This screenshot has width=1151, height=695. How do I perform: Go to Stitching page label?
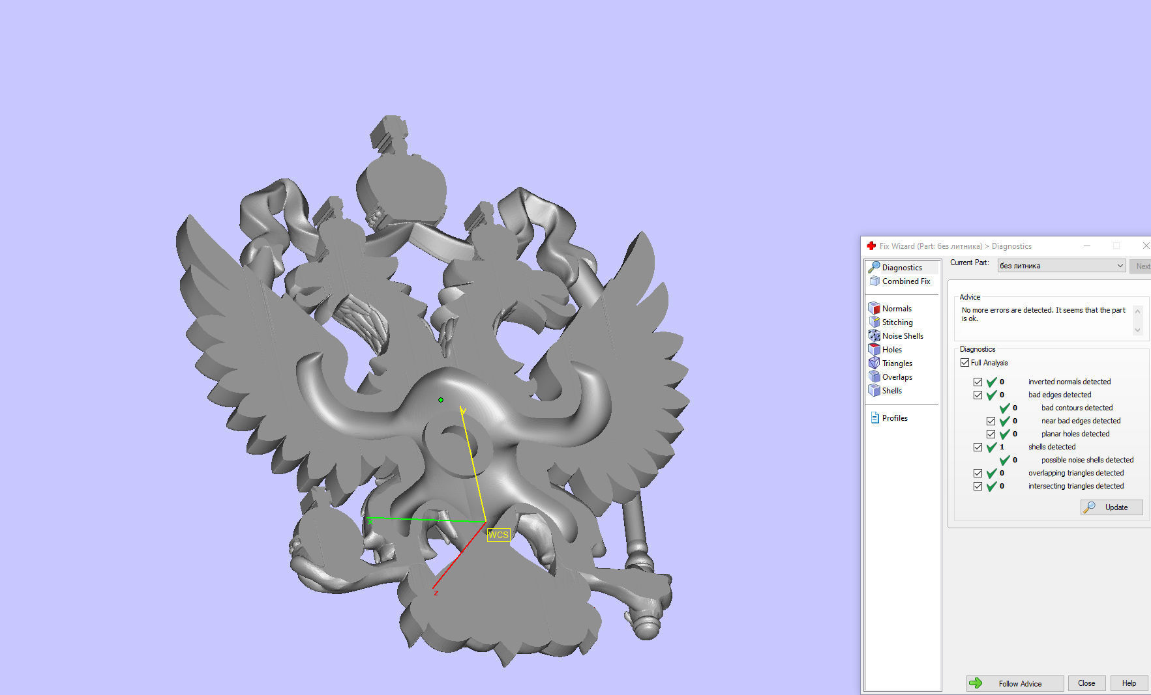897,322
